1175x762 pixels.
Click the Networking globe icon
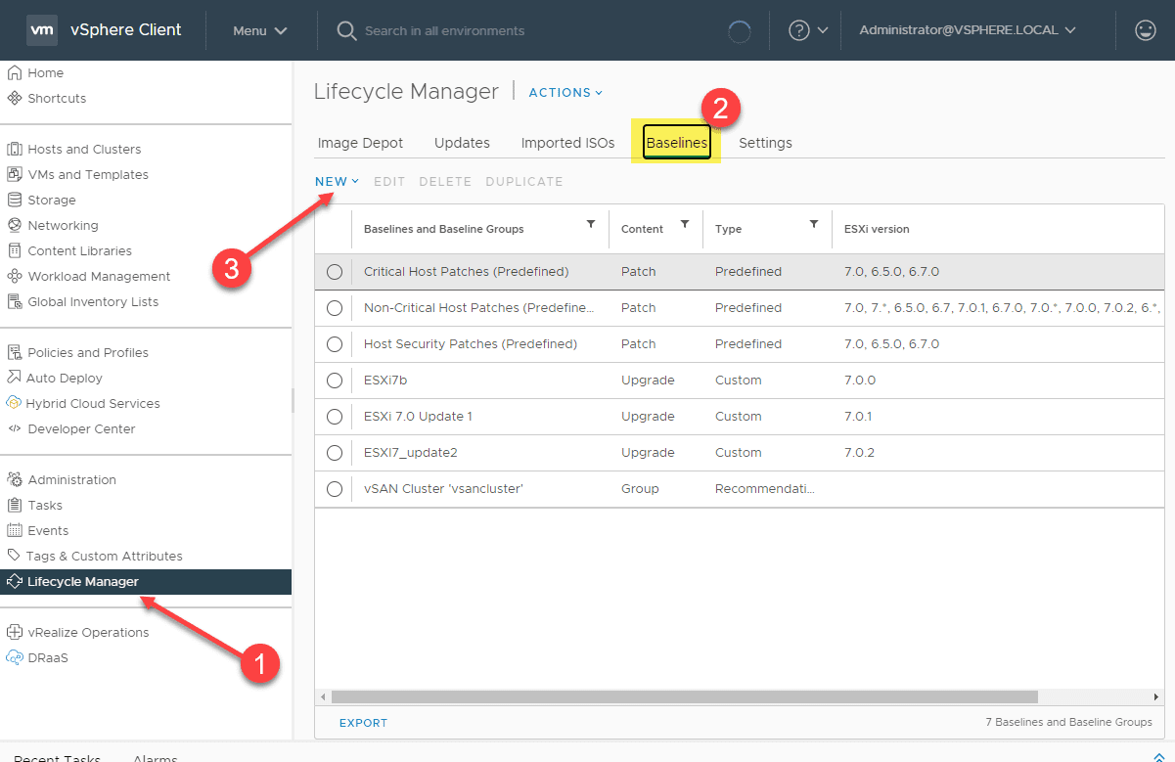tap(15, 226)
